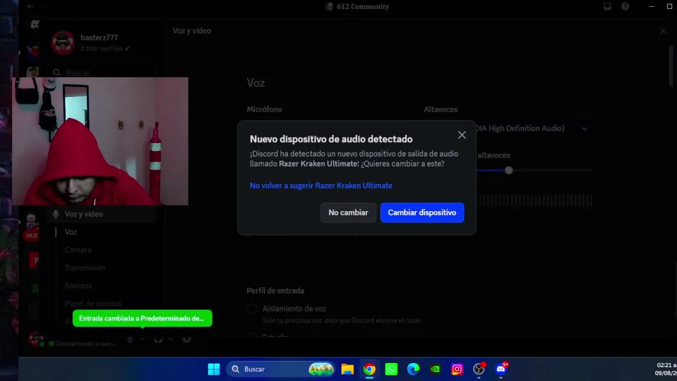Open Instagram from the taskbar
The image size is (677, 381).
(457, 369)
